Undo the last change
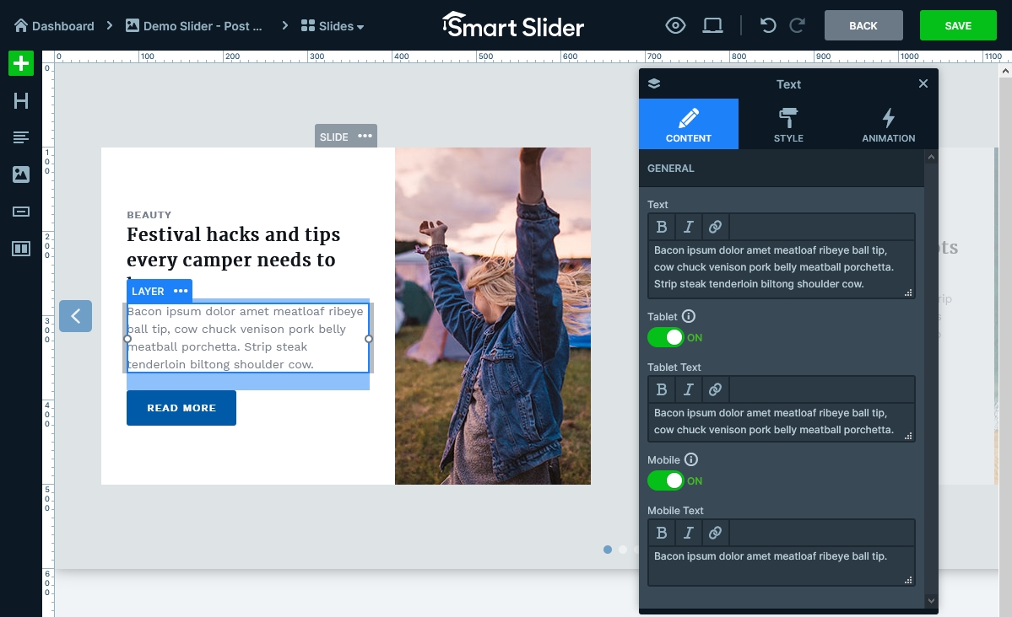This screenshot has width=1012, height=617. (x=767, y=26)
